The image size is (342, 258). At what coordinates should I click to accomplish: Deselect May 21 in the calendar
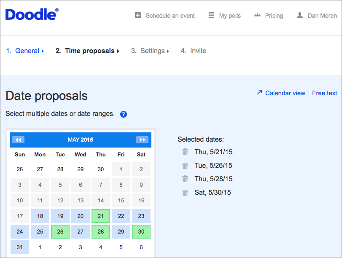tap(101, 216)
